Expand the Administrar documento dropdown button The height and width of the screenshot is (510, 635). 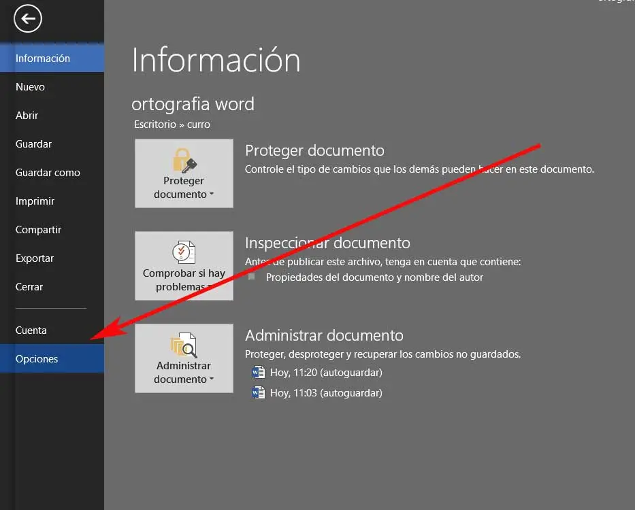[184, 358]
